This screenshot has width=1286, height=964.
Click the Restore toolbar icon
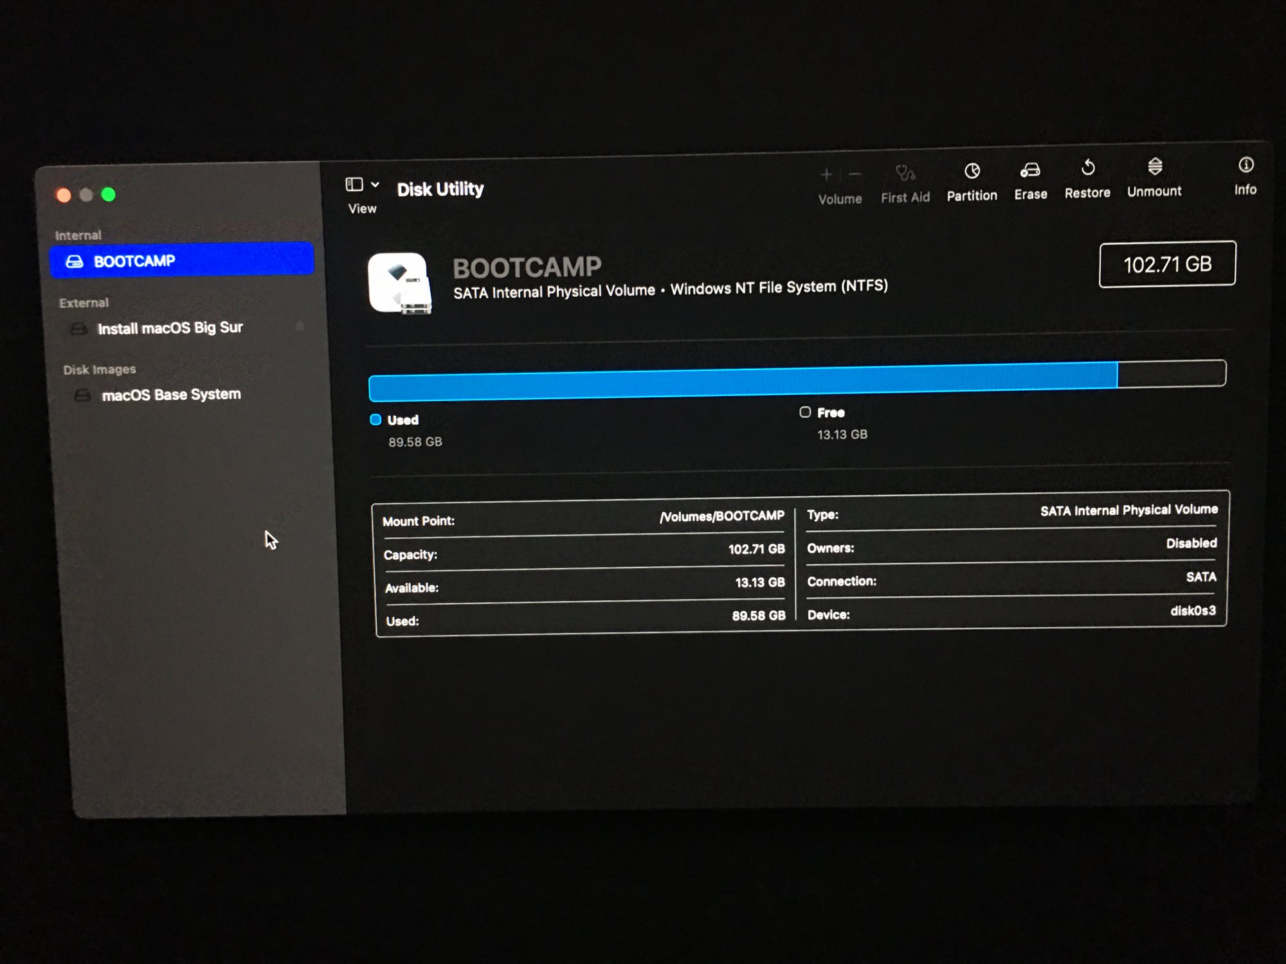coord(1087,168)
